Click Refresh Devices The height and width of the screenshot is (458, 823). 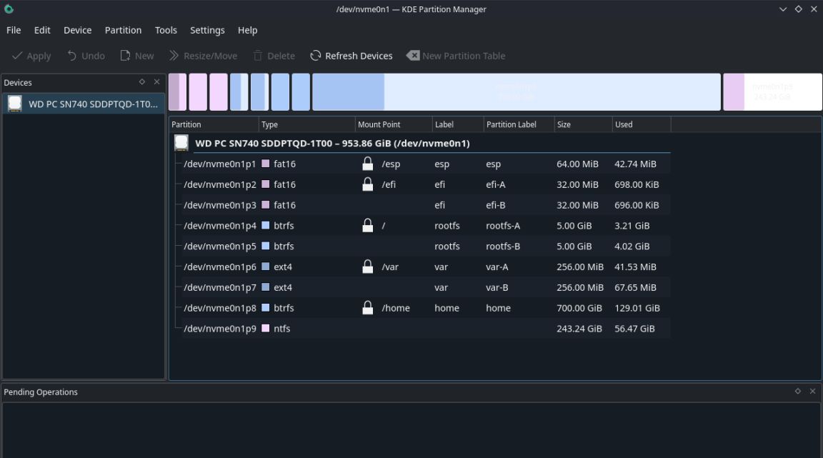(x=351, y=56)
